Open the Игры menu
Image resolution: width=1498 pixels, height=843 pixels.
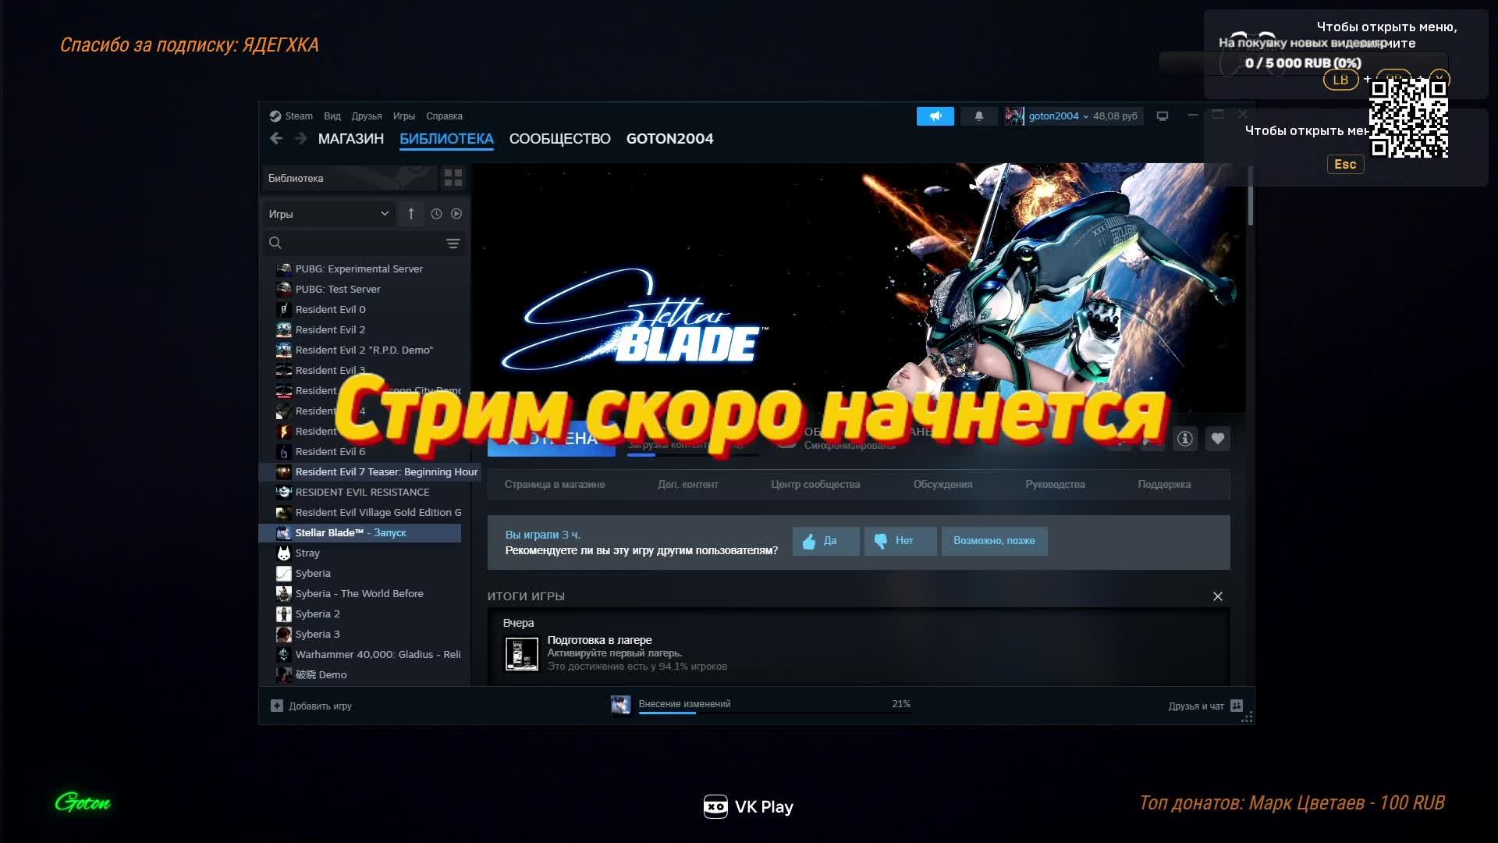point(404,116)
